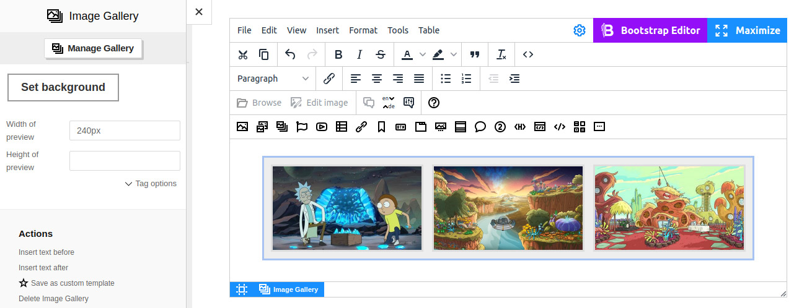
Task: Open the highlight color dropdown arrow
Action: (454, 54)
